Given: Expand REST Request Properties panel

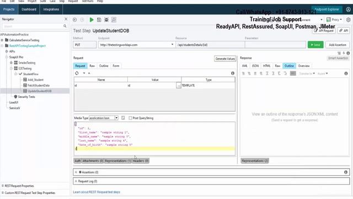Looking at the screenshot, I should 3,186.
